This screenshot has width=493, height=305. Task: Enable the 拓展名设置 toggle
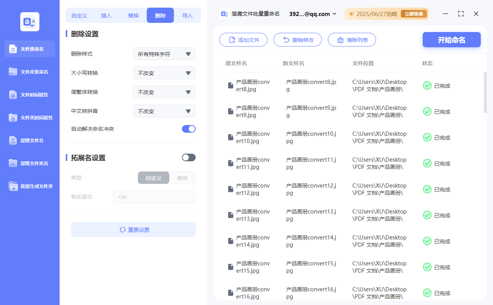coord(188,157)
